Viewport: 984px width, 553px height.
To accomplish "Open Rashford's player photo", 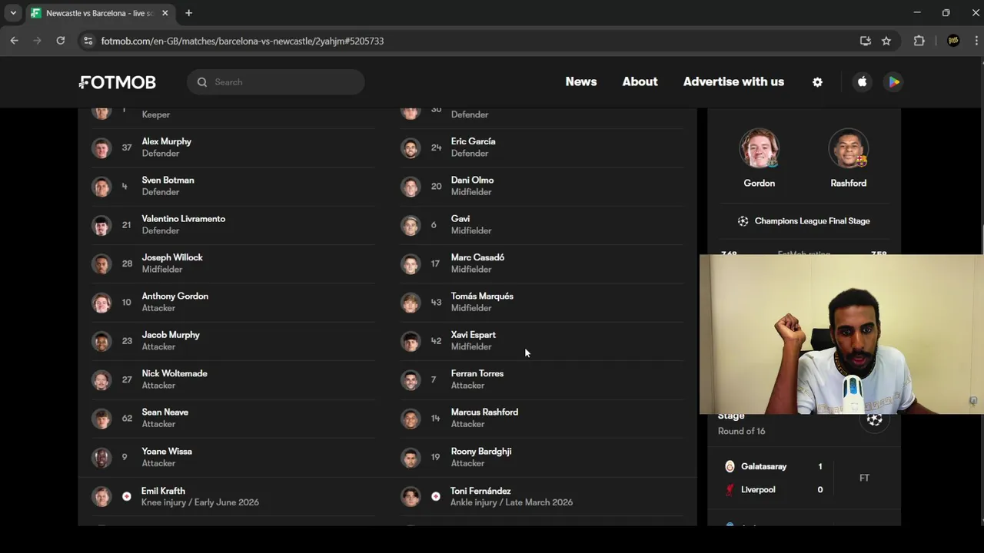I will (x=848, y=148).
